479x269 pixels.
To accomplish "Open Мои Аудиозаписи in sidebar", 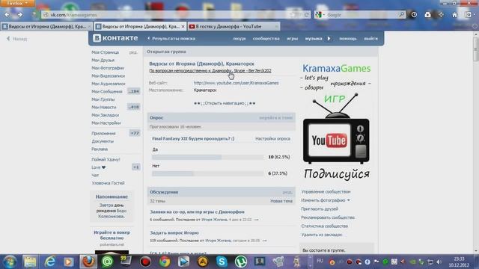I will [x=109, y=84].
